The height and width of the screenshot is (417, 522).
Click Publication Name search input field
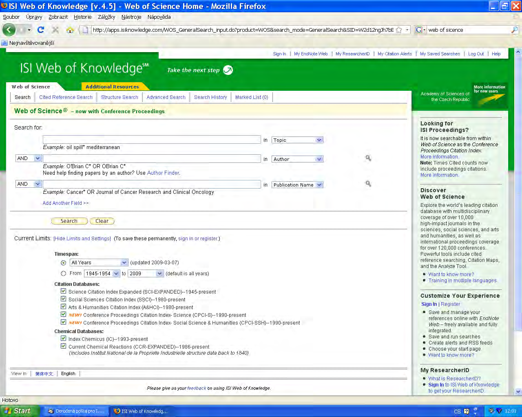pos(152,184)
